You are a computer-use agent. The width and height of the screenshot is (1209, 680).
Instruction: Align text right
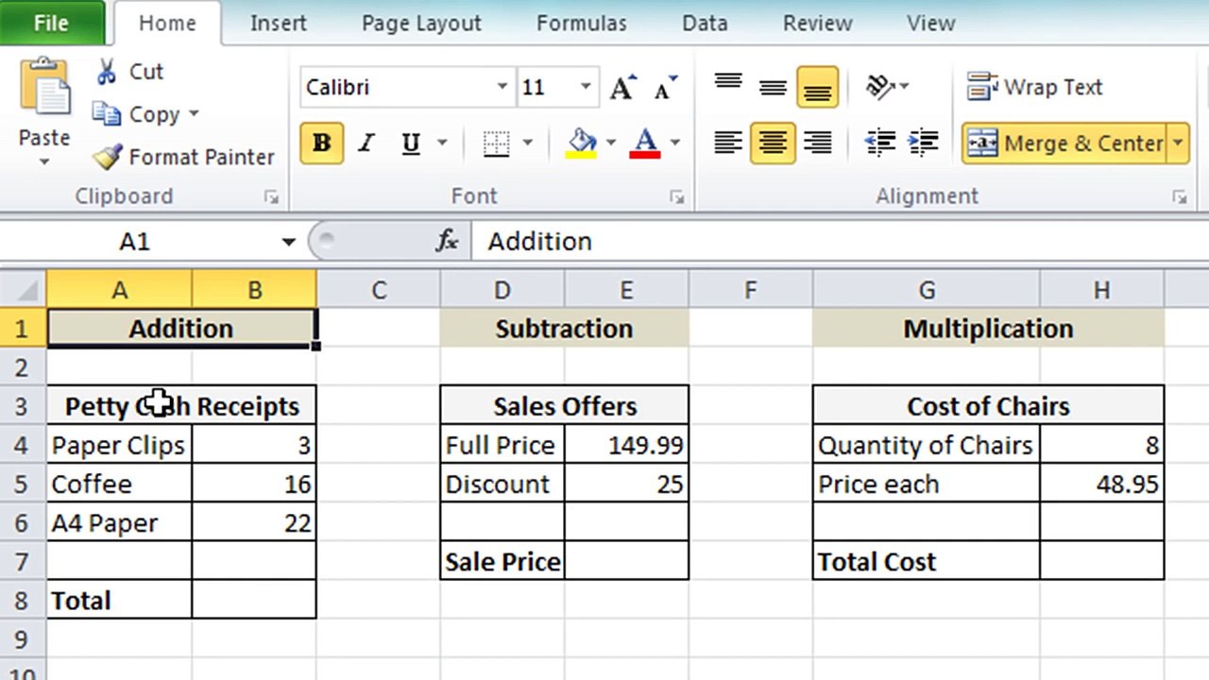(x=817, y=144)
